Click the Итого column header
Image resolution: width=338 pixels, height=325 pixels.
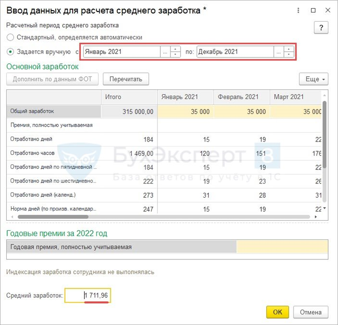[129, 97]
